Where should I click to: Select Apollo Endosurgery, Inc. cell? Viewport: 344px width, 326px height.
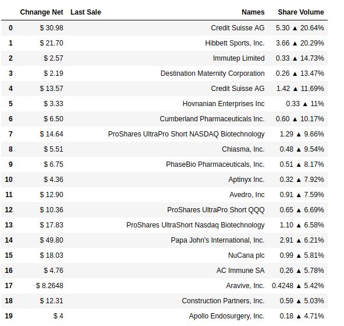226,316
